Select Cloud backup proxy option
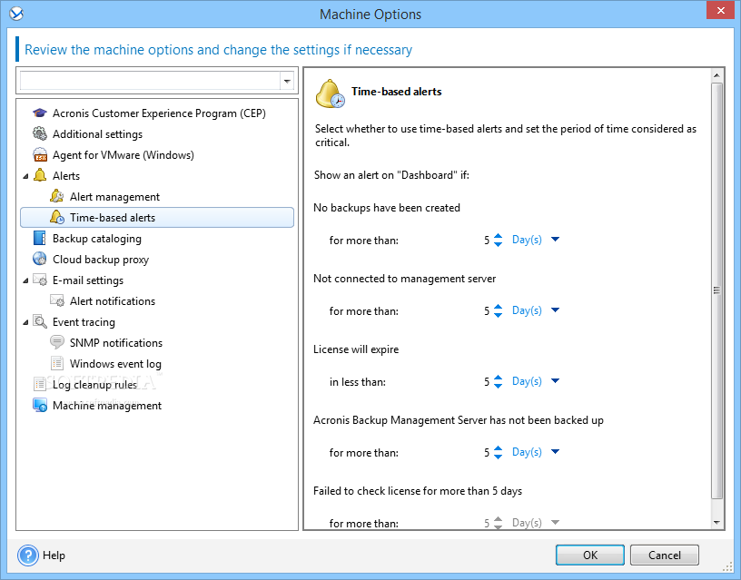 coord(101,260)
